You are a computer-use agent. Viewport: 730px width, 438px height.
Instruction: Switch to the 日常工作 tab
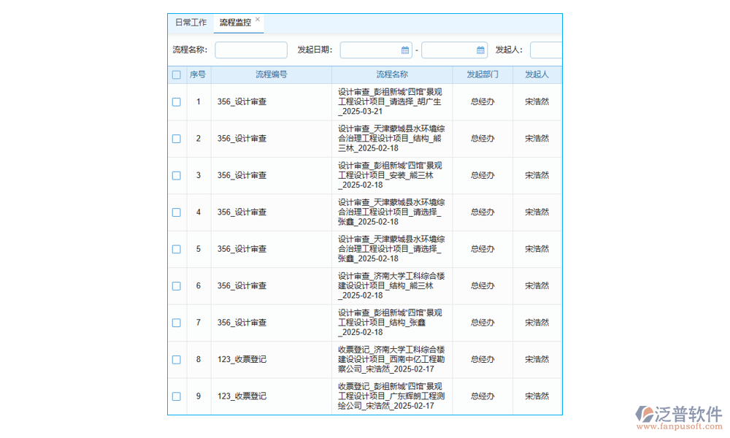click(x=190, y=22)
